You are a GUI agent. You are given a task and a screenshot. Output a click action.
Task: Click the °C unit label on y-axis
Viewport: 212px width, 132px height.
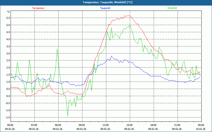point(8,12)
